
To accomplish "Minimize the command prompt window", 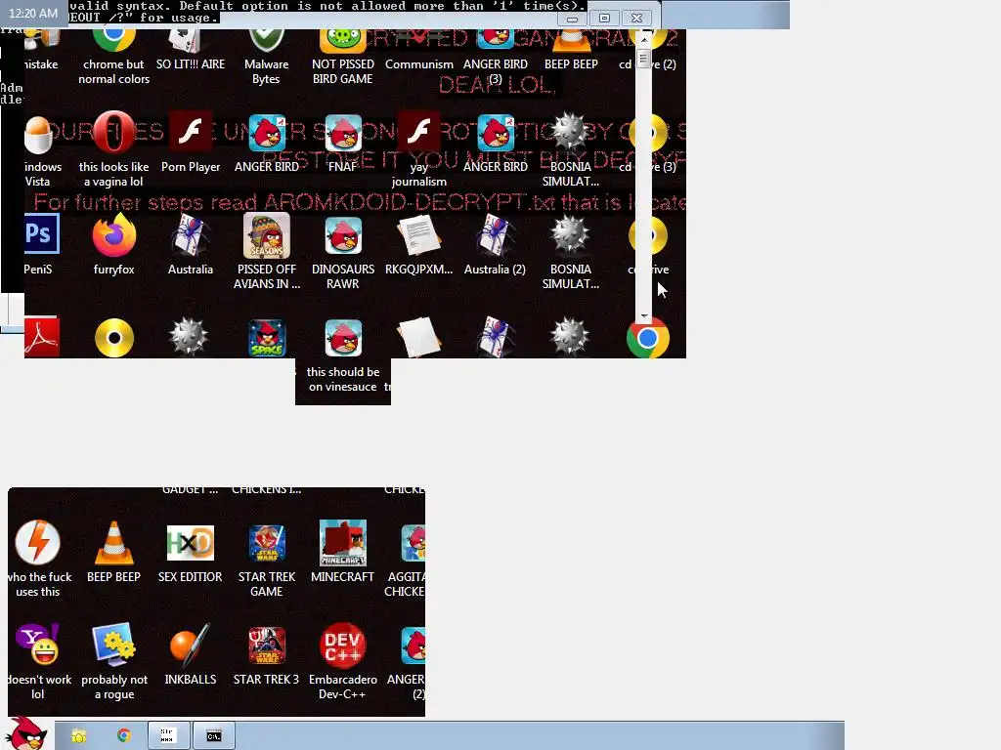I will coord(573,19).
